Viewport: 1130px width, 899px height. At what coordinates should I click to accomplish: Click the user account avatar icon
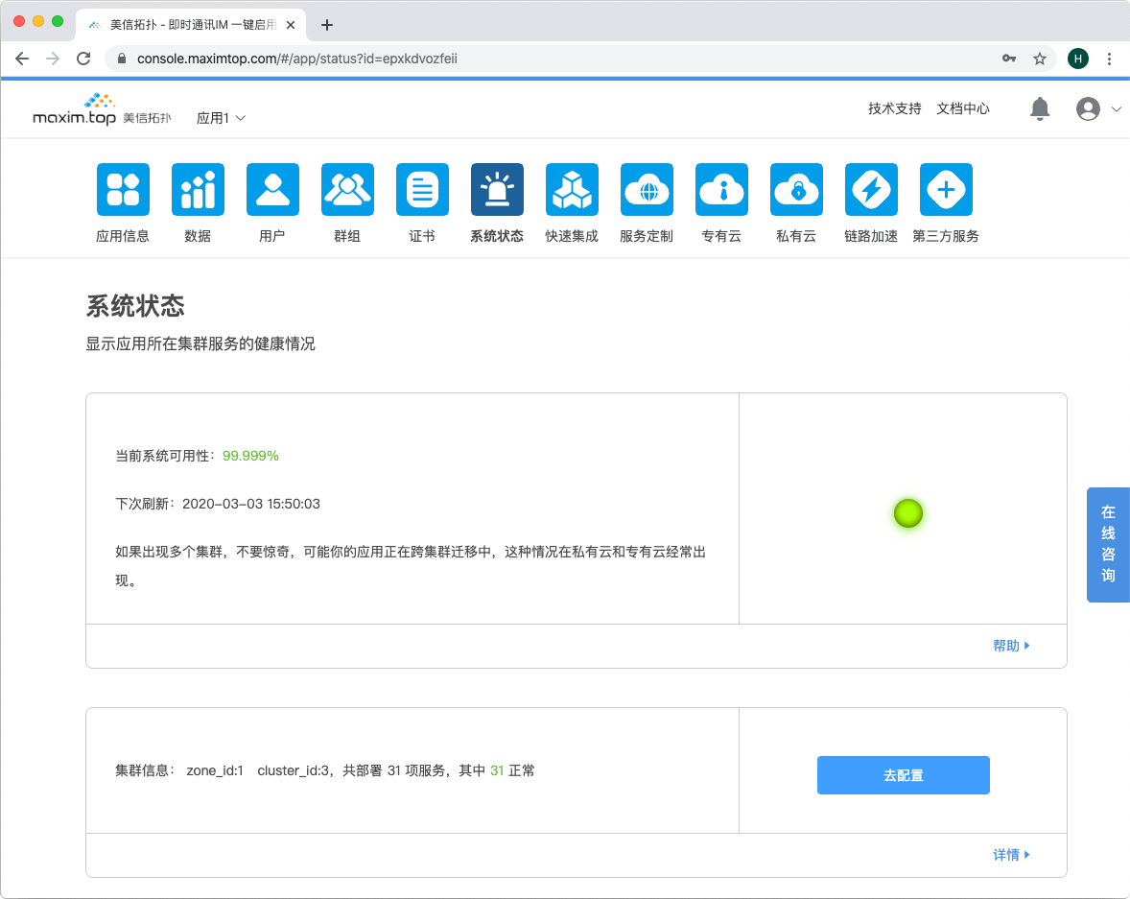(1088, 108)
